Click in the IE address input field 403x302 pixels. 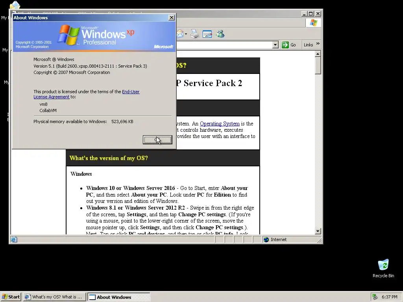click(x=224, y=45)
